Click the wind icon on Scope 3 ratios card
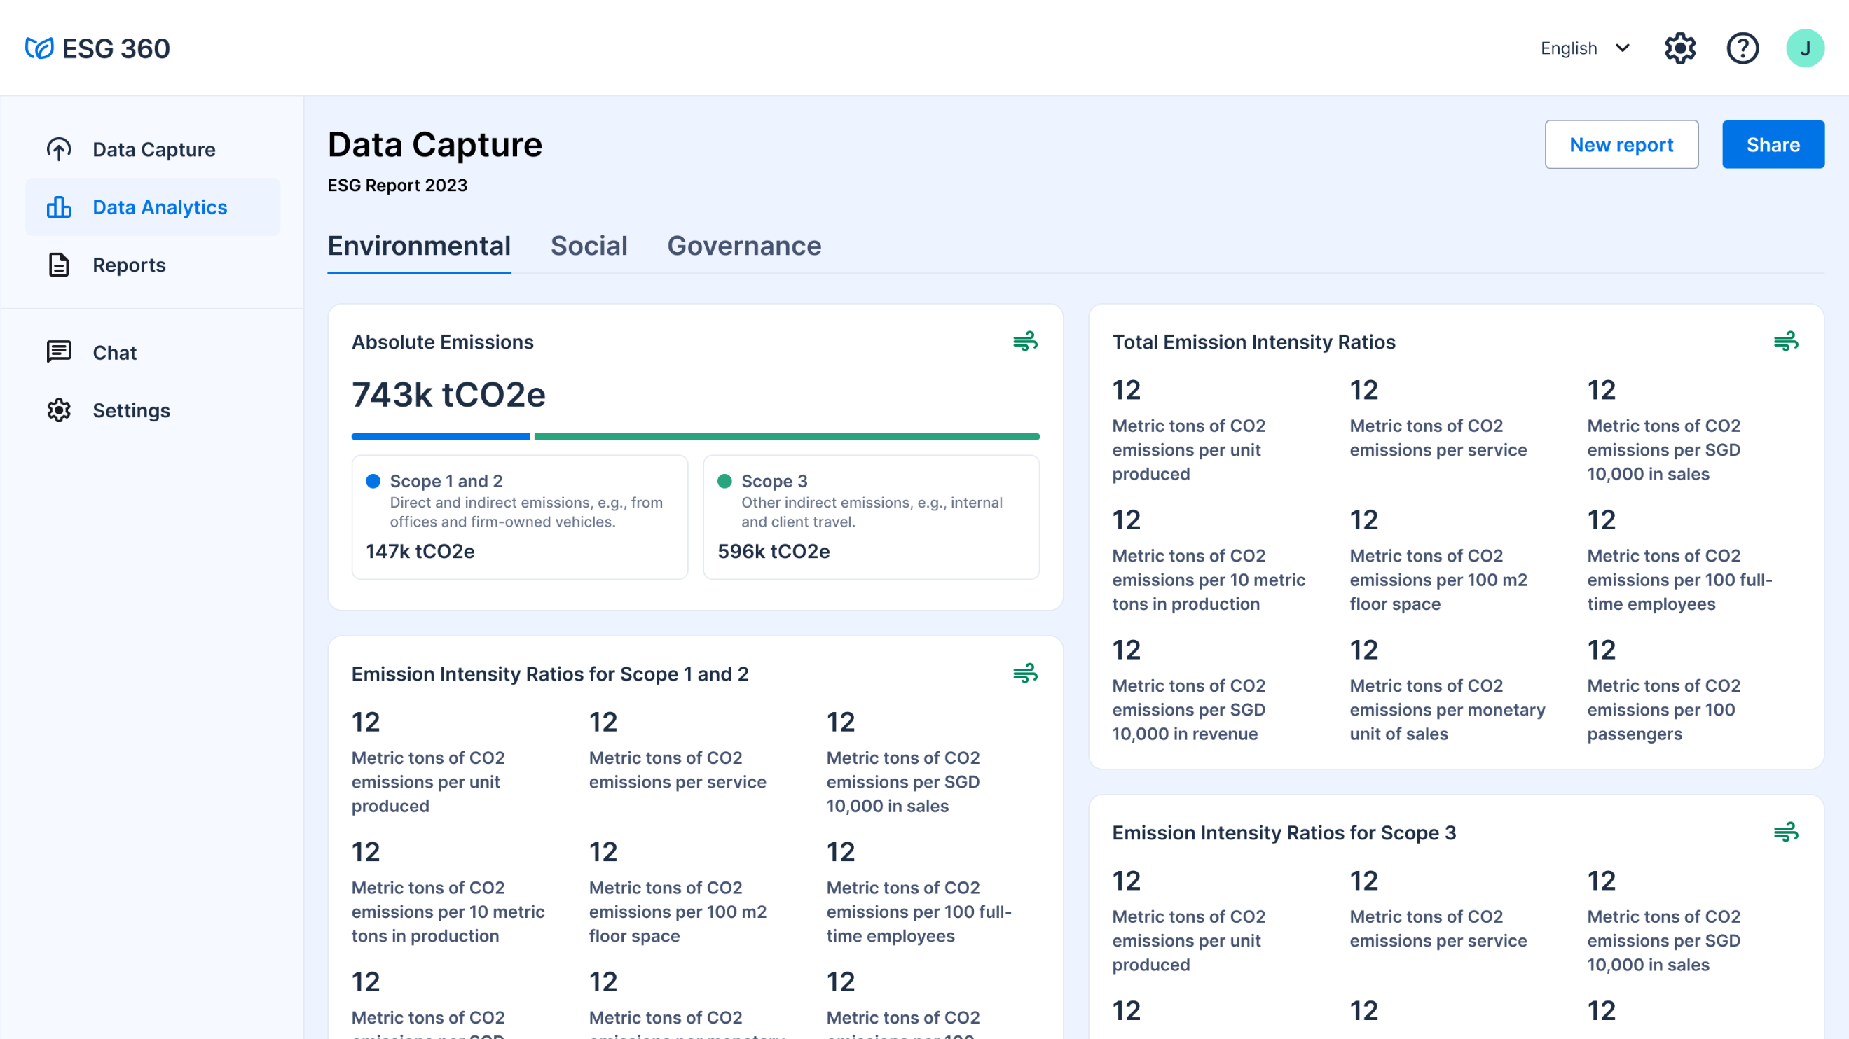 1787,832
